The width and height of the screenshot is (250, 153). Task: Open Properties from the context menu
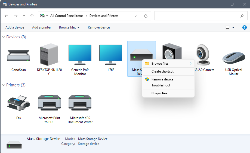168,93
